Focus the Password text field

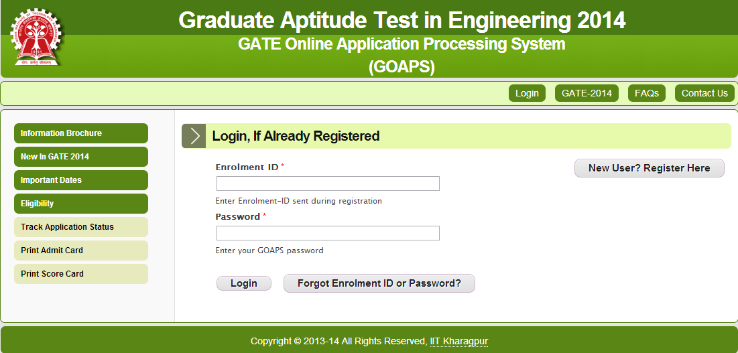pyautogui.click(x=328, y=233)
